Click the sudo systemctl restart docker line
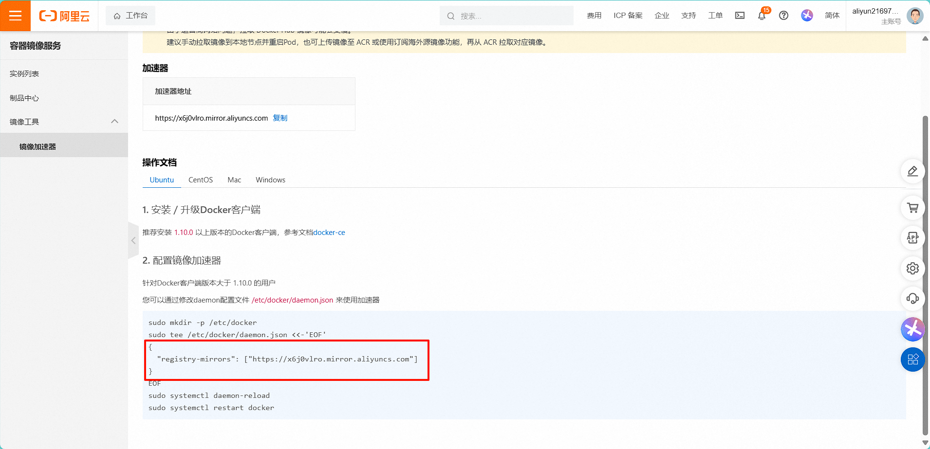This screenshot has height=449, width=930. click(x=211, y=408)
